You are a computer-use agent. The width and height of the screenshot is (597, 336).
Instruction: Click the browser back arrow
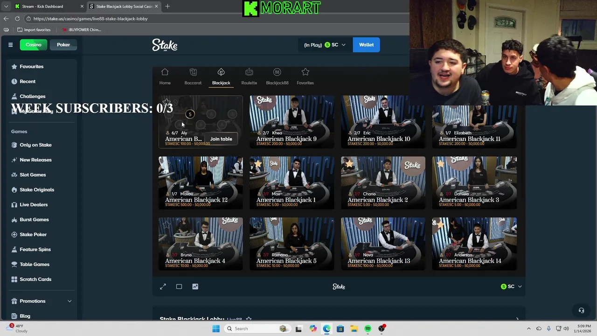6,19
